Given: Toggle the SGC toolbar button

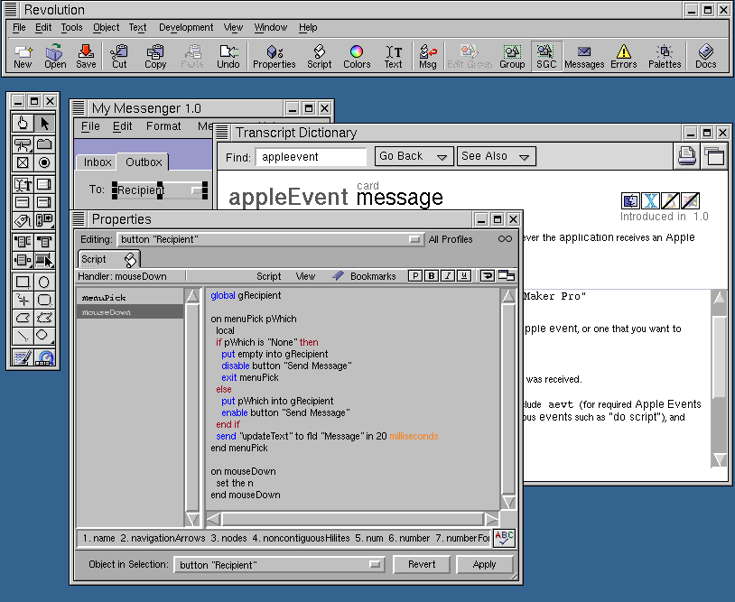Looking at the screenshot, I should coord(546,56).
